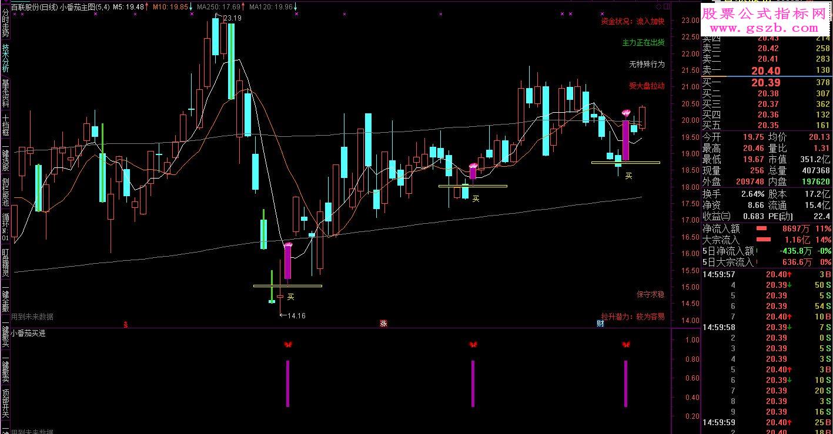Image resolution: width=833 pixels, height=434 pixels.
Task: Click the last purple signal bar in sub-chart
Action: coord(625,383)
